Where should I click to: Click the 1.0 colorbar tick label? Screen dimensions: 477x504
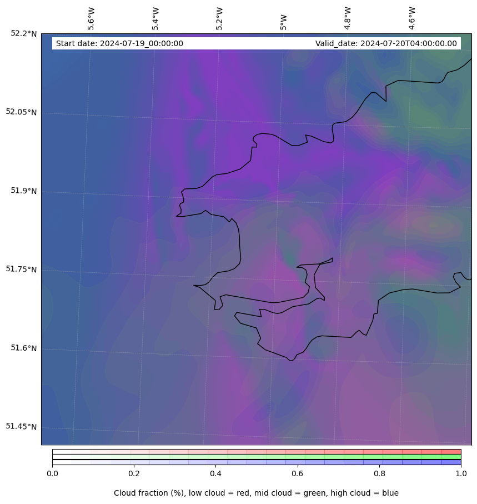click(461, 473)
